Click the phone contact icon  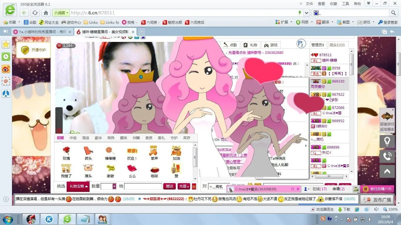coord(387,156)
